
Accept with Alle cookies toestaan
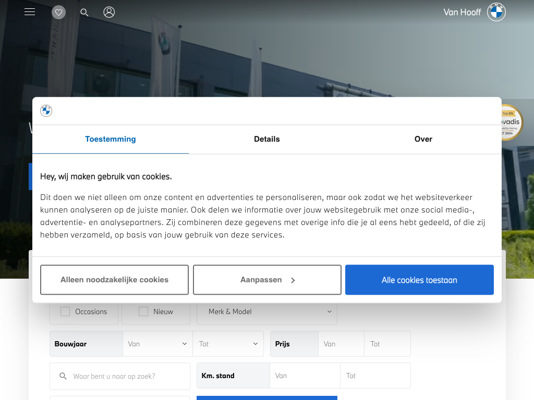coord(419,280)
